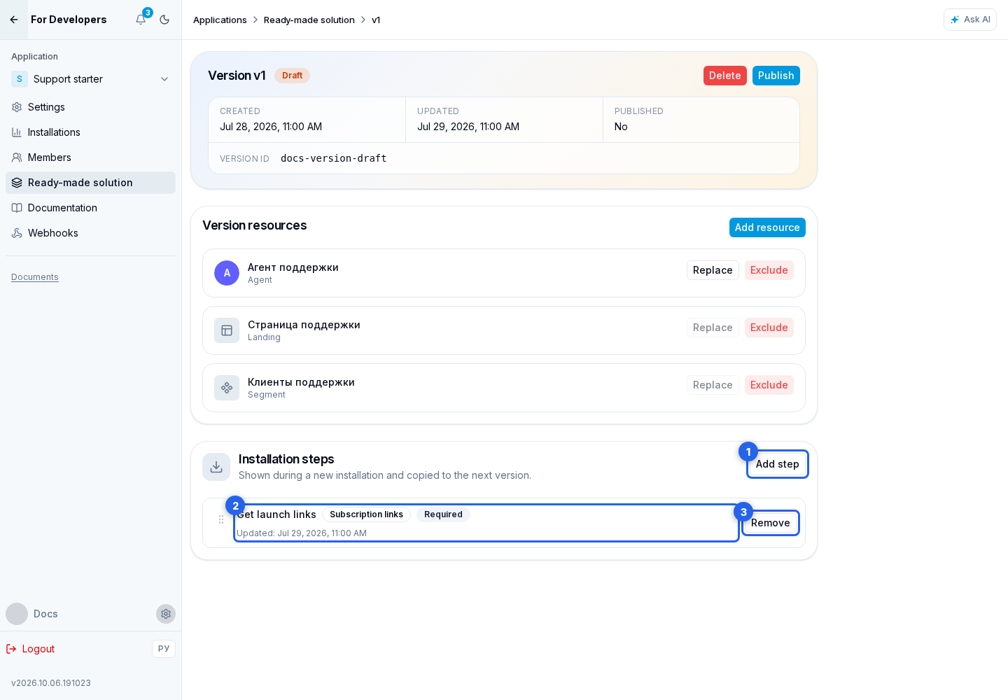The width and height of the screenshot is (1008, 700).
Task: Open the Get launch links step
Action: 486,523
